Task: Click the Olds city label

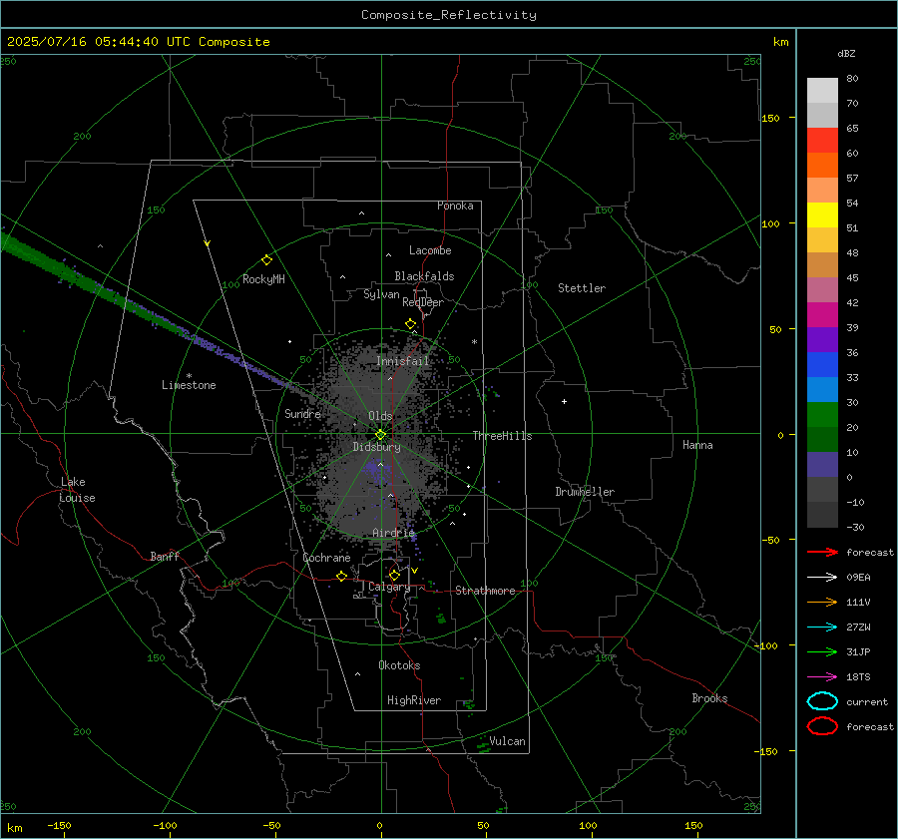Action: pos(380,416)
